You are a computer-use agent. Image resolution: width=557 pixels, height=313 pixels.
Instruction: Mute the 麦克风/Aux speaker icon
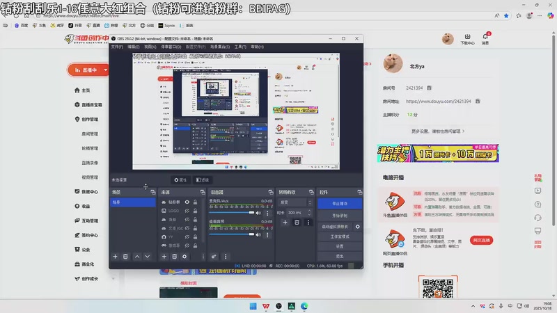coord(258,213)
